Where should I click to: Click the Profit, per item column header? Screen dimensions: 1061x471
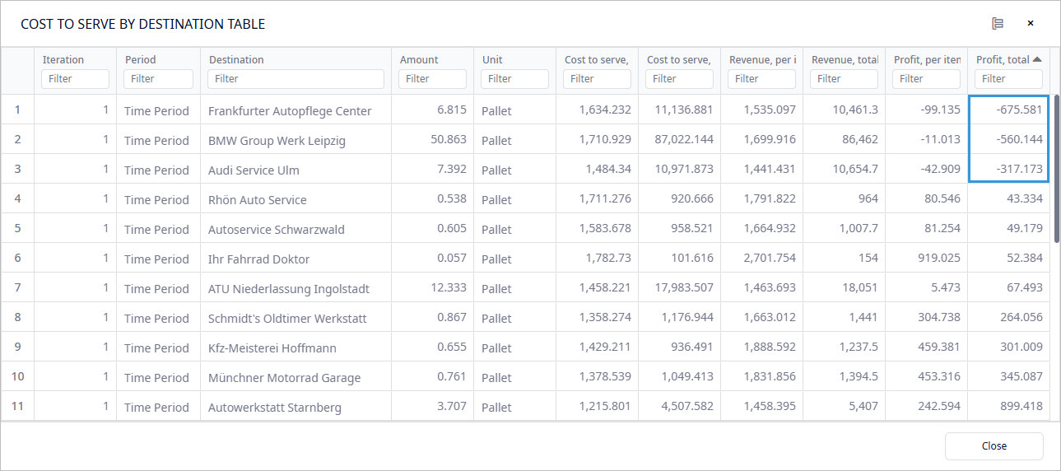pyautogui.click(x=926, y=59)
